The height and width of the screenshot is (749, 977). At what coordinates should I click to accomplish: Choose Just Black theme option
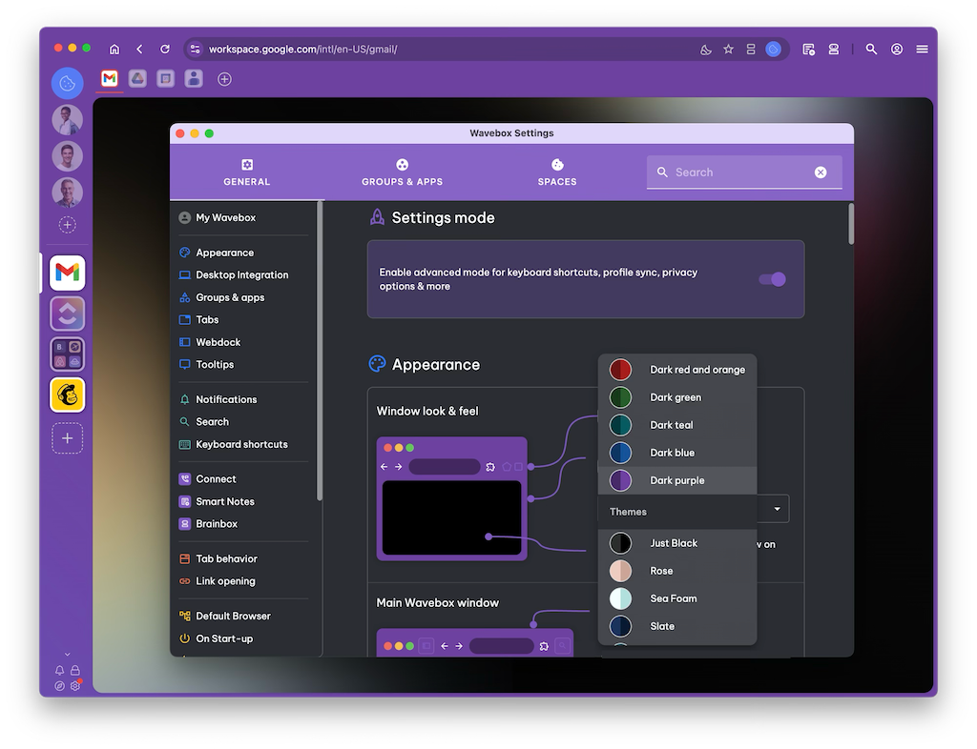click(x=677, y=543)
